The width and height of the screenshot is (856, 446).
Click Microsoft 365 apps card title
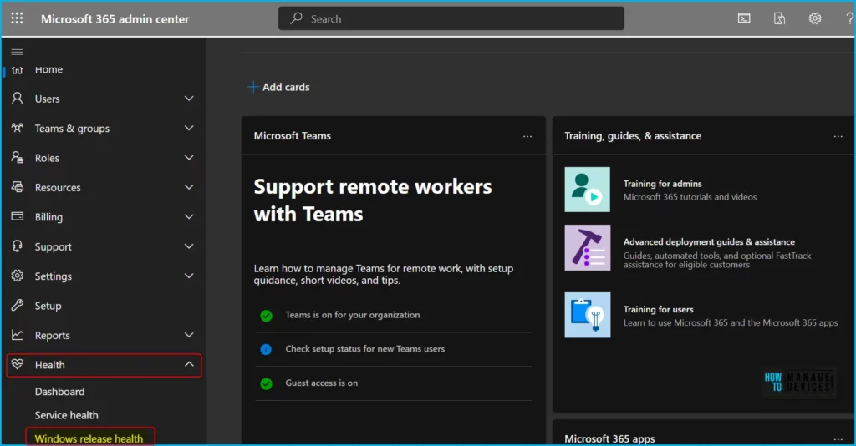pyautogui.click(x=609, y=439)
